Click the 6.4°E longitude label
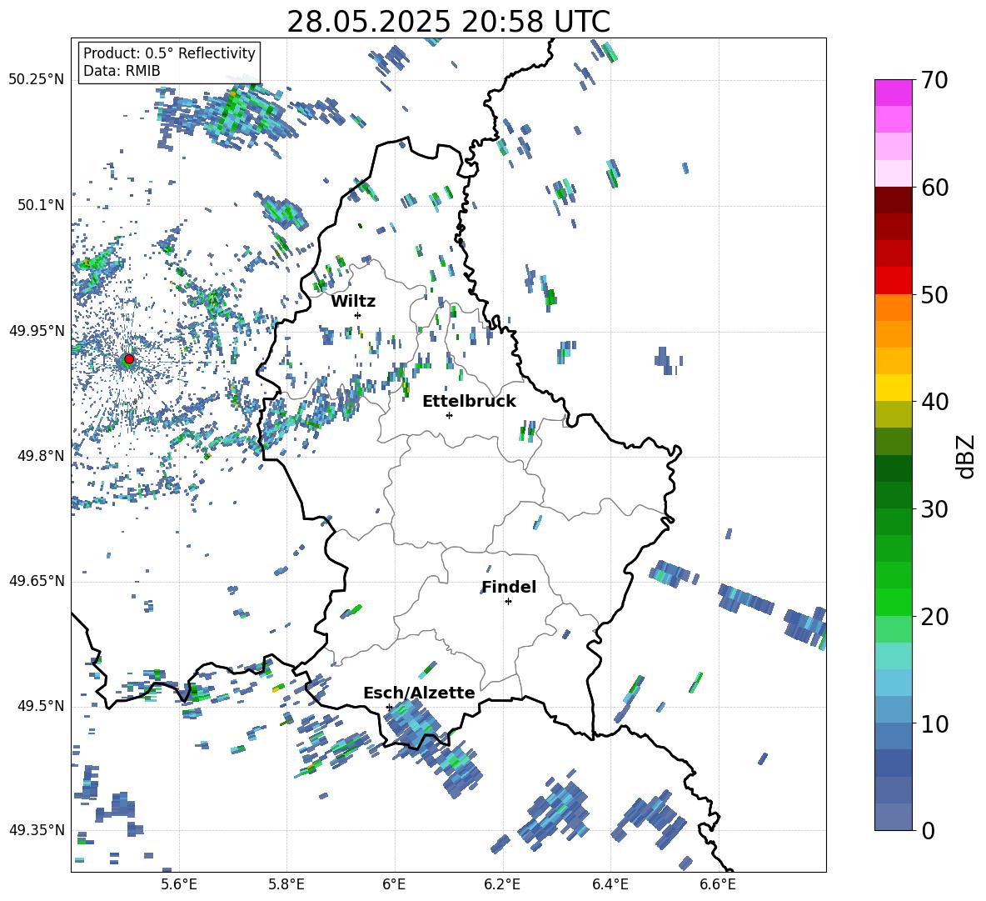Viewport: 986px width, 901px height. (610, 884)
